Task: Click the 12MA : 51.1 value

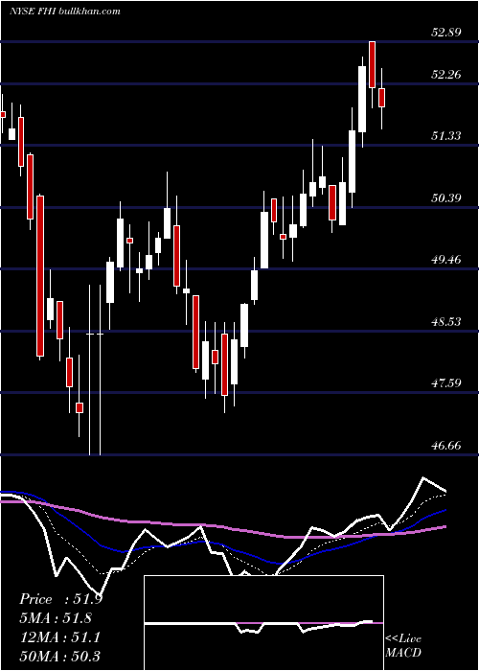Action: coord(59,637)
